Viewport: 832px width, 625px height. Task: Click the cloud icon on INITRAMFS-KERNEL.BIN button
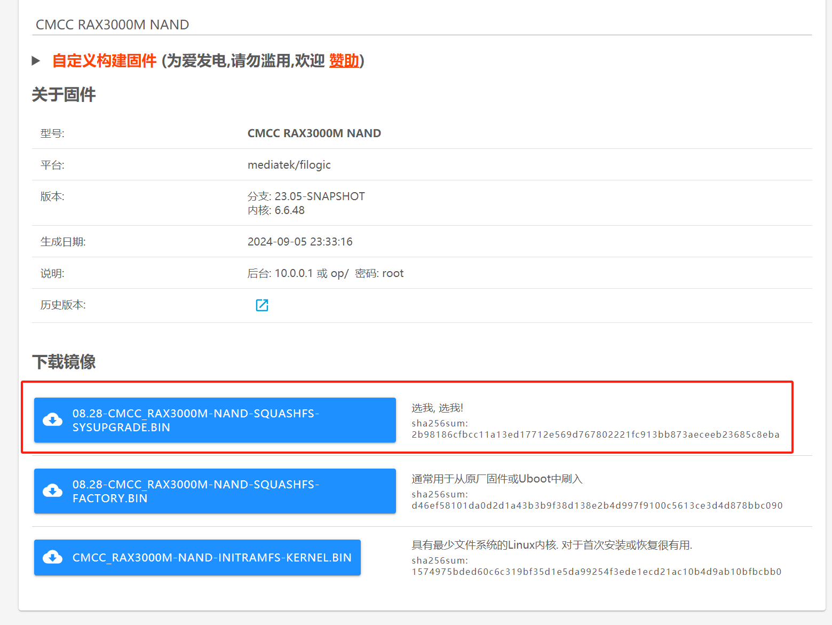point(52,558)
